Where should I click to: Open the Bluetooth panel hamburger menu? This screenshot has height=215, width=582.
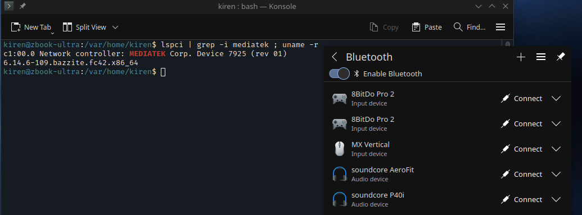[x=541, y=57]
